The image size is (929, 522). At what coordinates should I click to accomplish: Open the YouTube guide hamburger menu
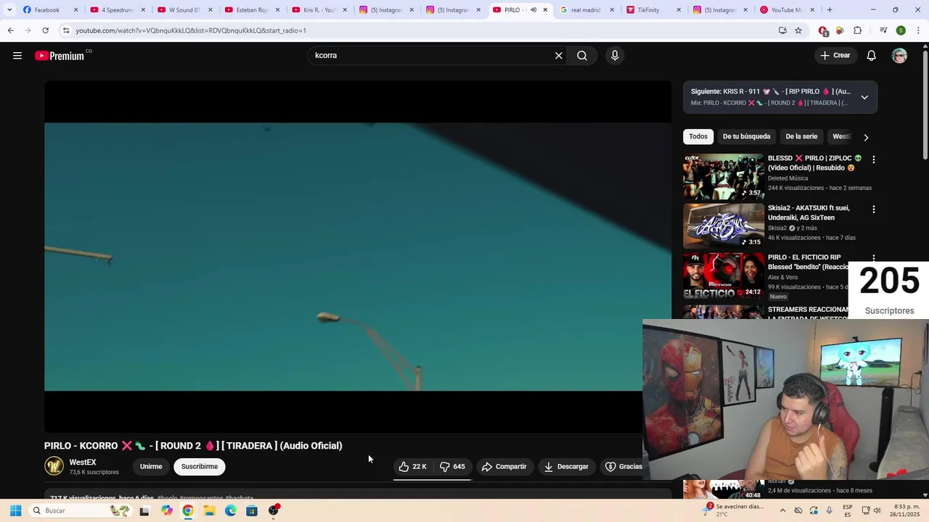point(17,56)
